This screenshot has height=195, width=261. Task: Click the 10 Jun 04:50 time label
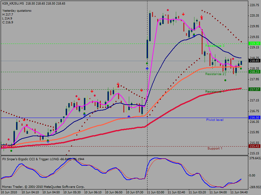click(x=51, y=192)
